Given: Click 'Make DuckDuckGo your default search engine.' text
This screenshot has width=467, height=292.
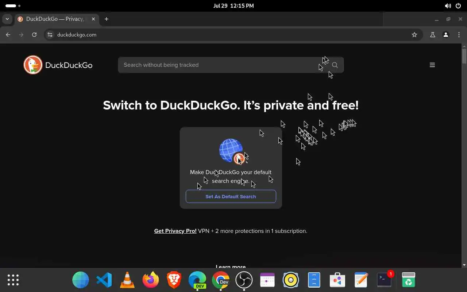Looking at the screenshot, I should (x=231, y=177).
